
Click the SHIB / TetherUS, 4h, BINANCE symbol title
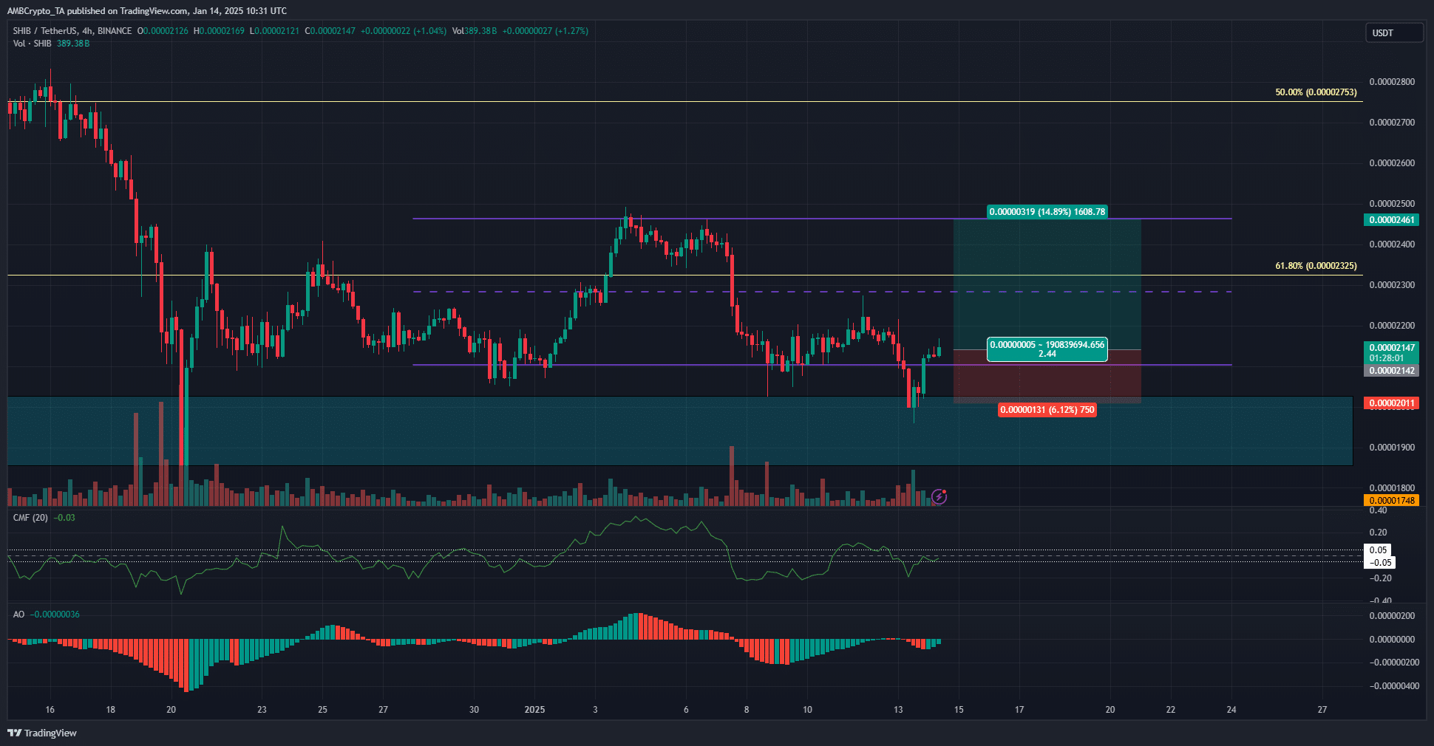coord(72,31)
